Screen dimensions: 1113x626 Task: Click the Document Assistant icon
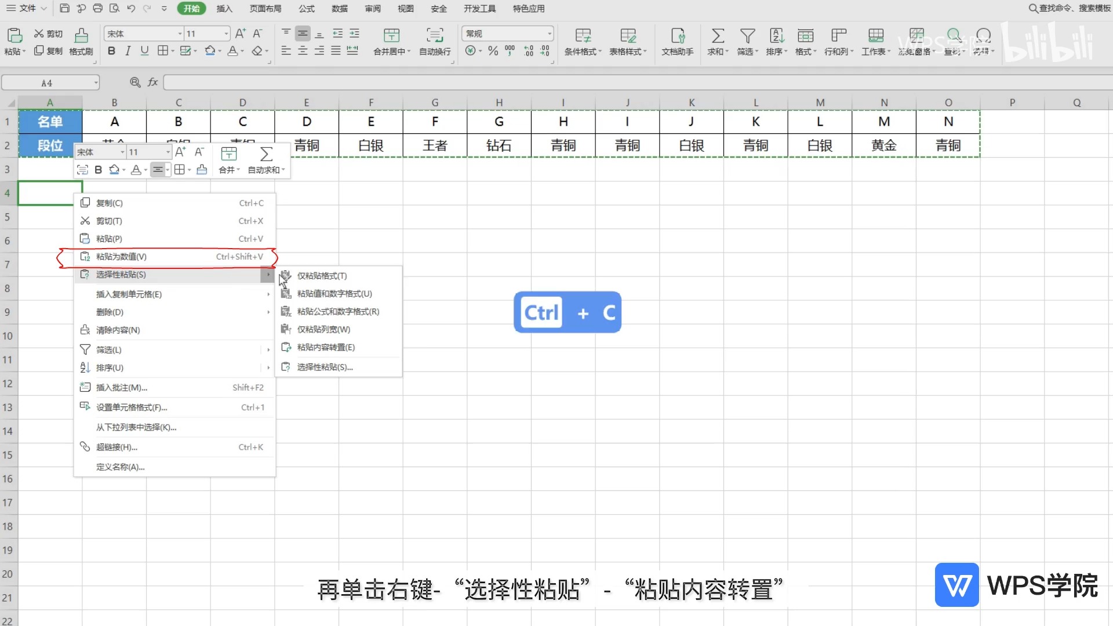(x=677, y=36)
